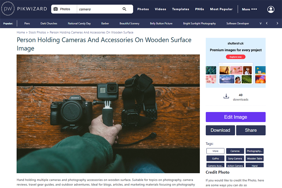The width and height of the screenshot is (282, 188).
Task: Click the PIKWIZARD wordmark text
Action: [x=32, y=9]
